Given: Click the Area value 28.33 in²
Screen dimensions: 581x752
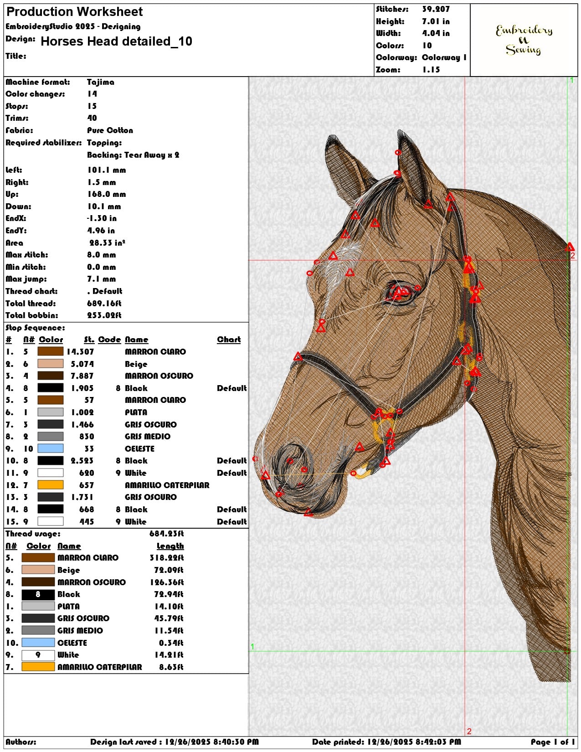Looking at the screenshot, I should click(x=107, y=243).
